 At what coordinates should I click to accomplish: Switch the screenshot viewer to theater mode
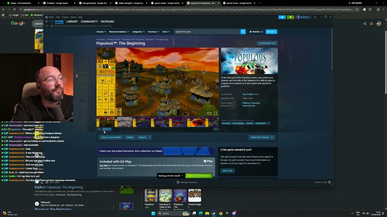tap(209, 113)
